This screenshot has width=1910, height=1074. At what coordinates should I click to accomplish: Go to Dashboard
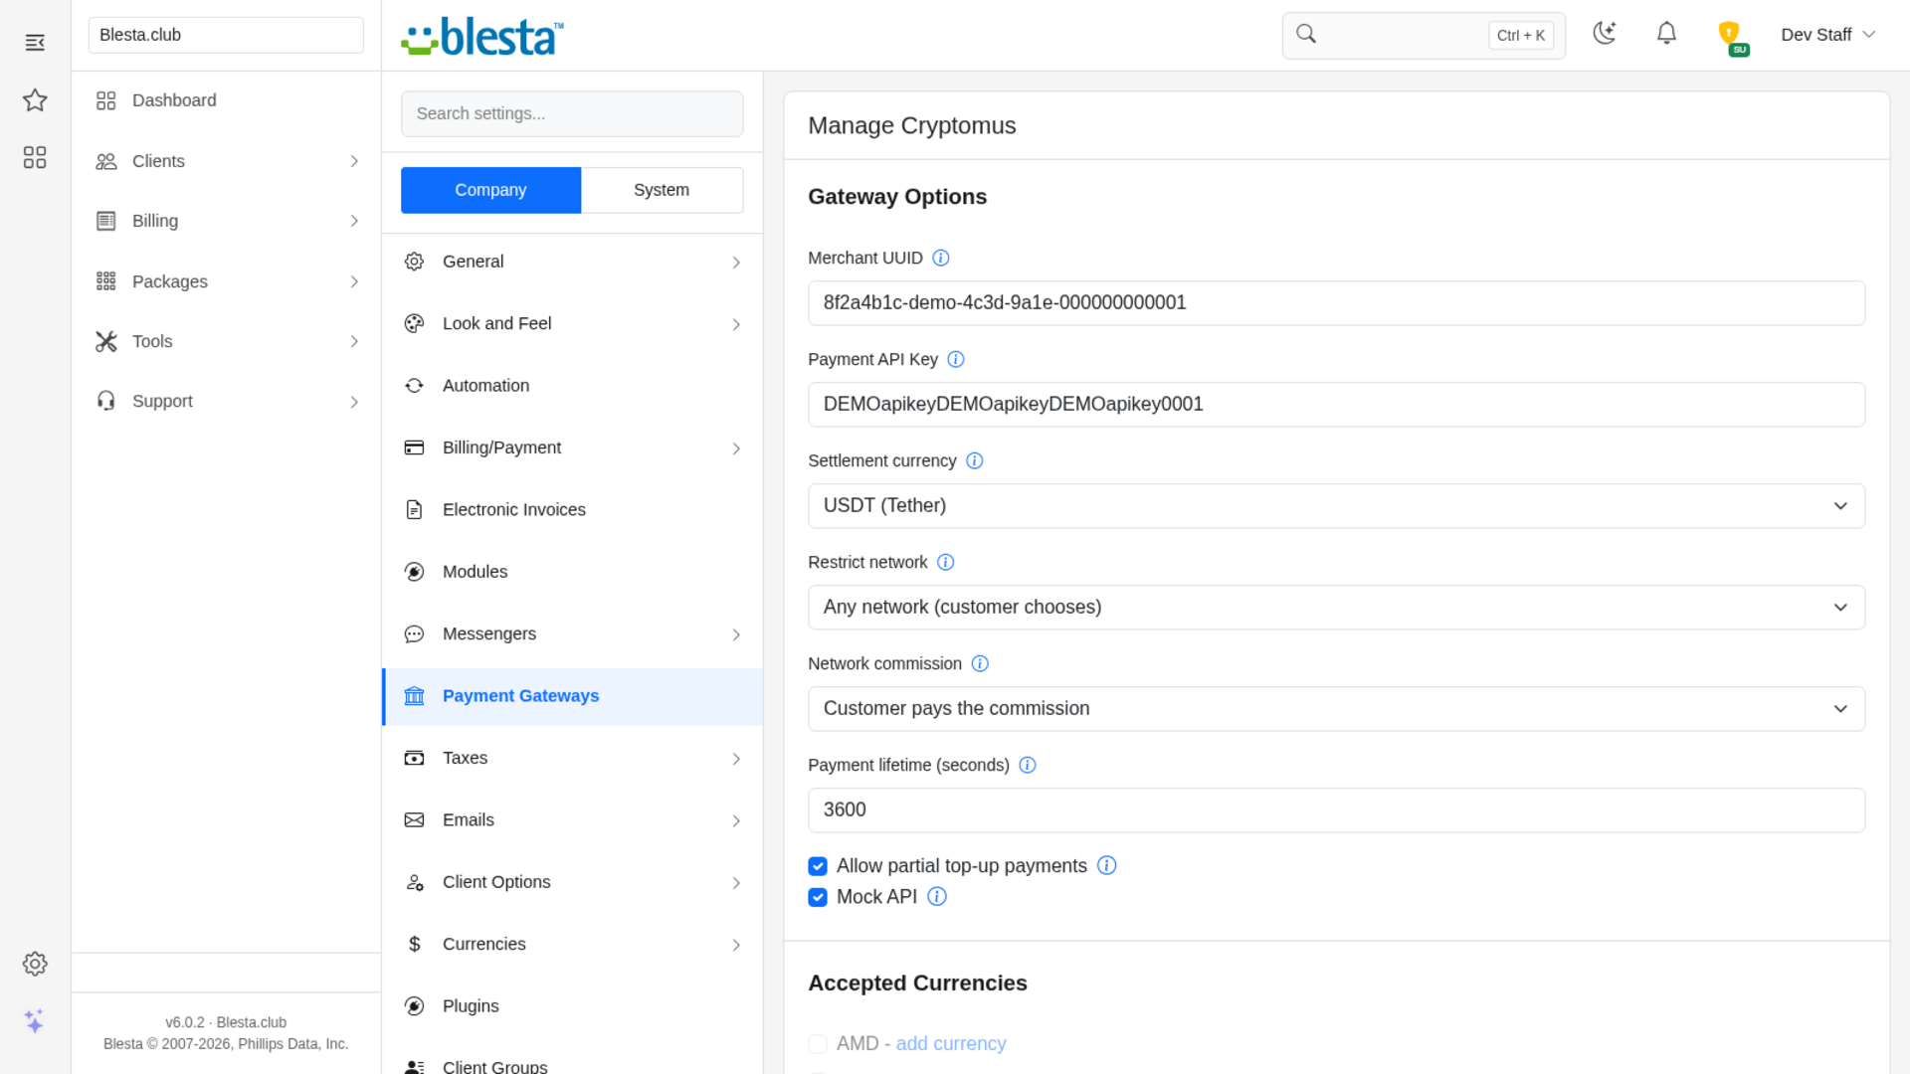point(226,100)
